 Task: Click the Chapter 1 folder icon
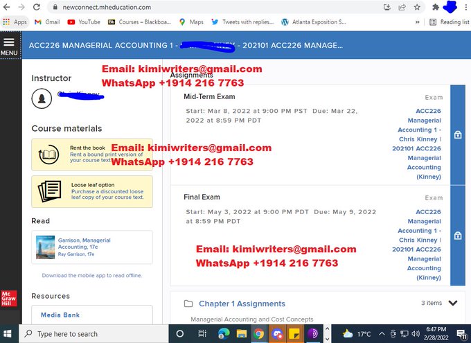point(188,304)
